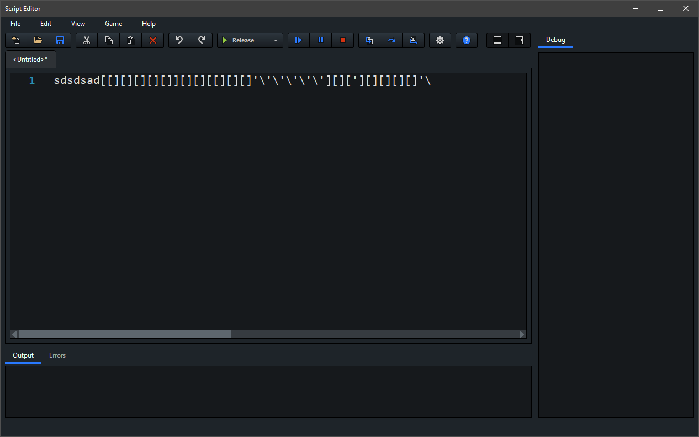Stop the running script
This screenshot has height=437, width=699.
point(343,40)
